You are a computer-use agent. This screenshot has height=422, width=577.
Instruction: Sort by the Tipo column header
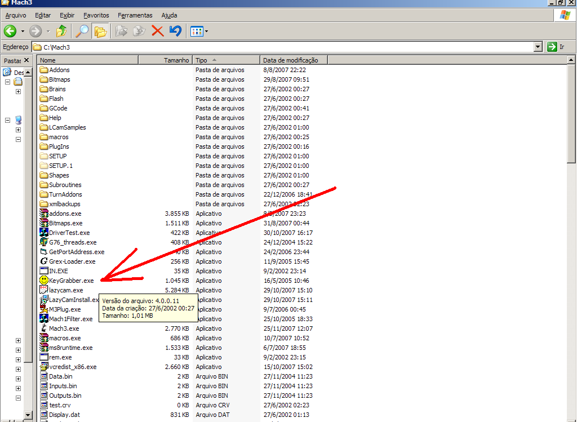pyautogui.click(x=227, y=60)
